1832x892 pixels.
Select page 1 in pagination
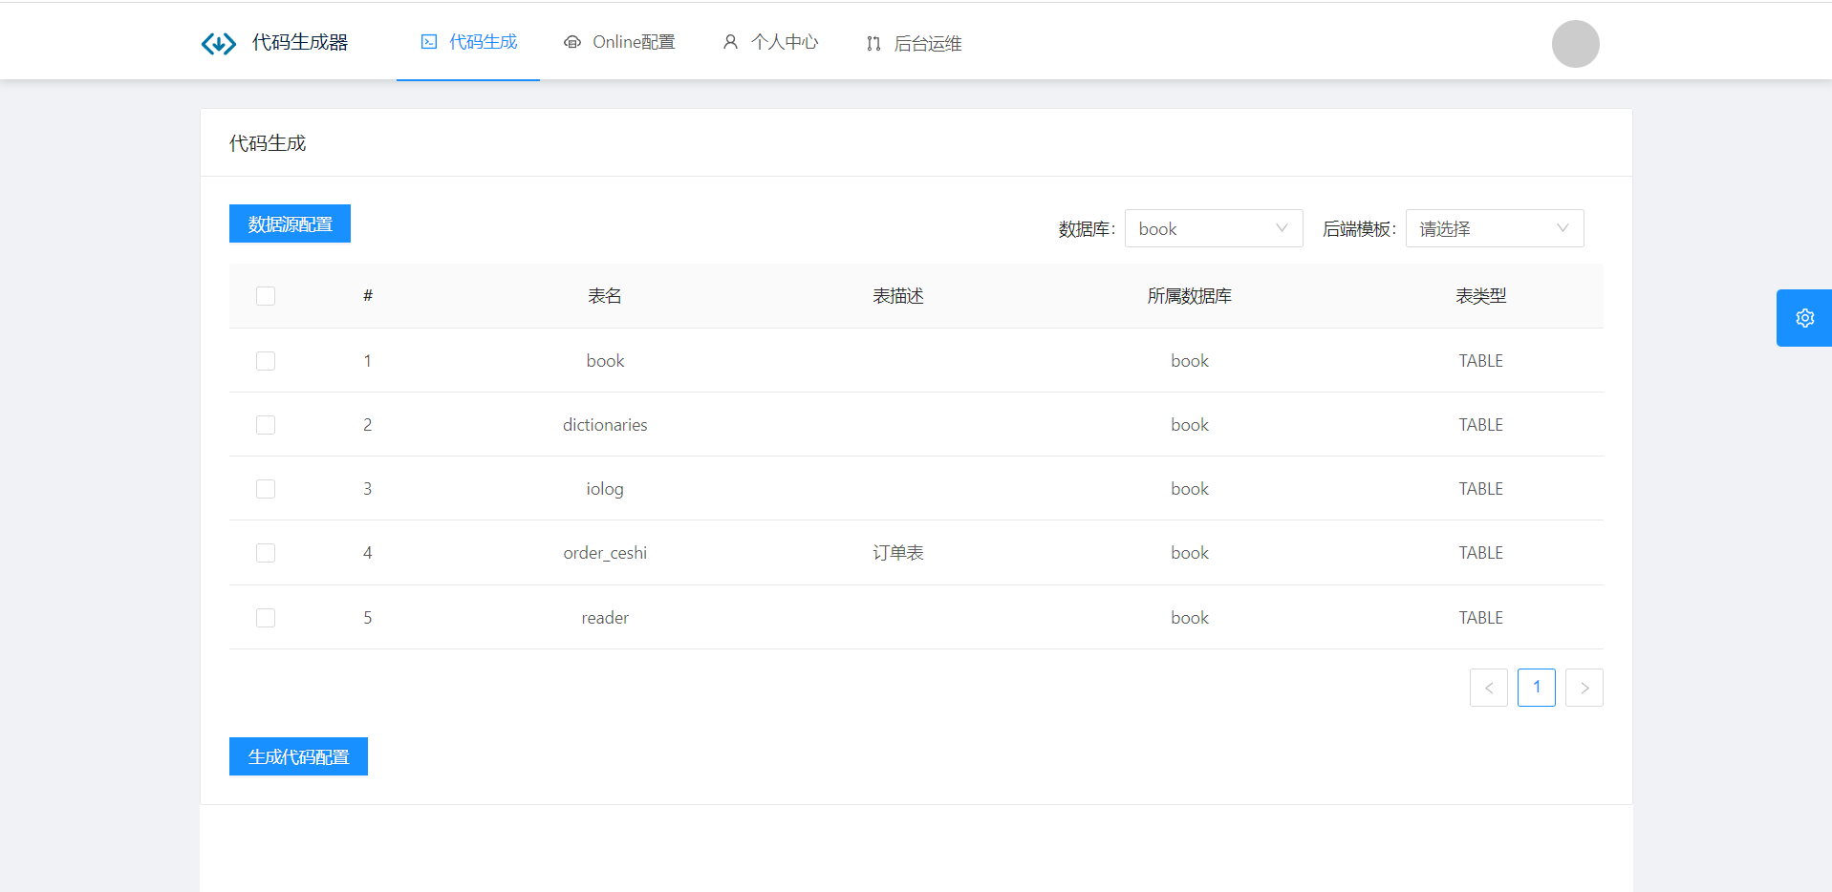click(x=1536, y=688)
